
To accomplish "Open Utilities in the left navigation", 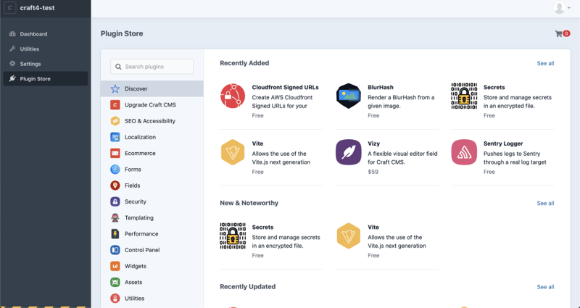I will click(30, 49).
